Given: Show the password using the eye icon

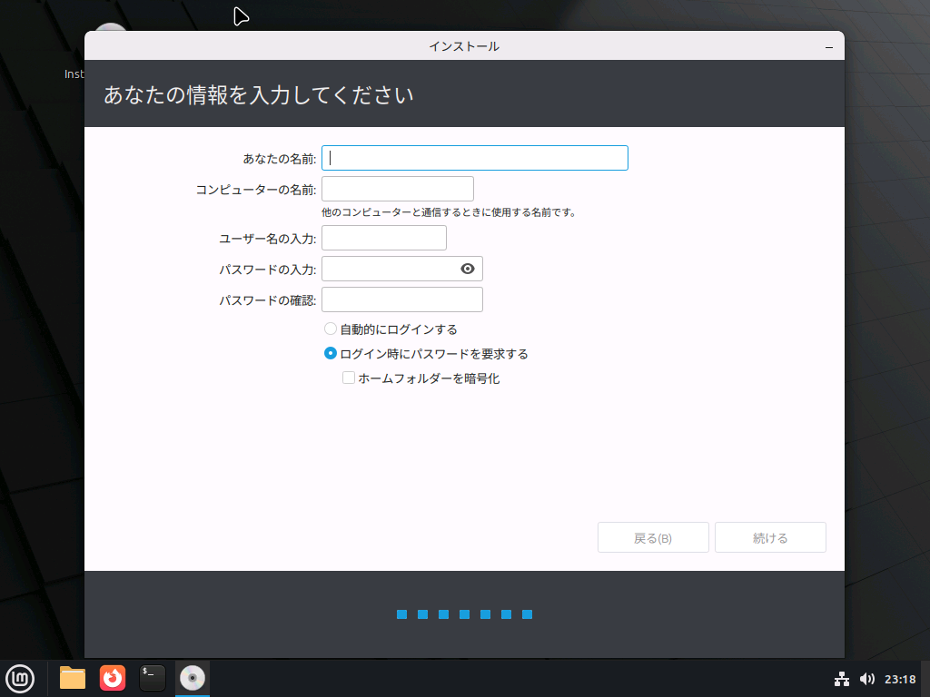Looking at the screenshot, I should [467, 269].
